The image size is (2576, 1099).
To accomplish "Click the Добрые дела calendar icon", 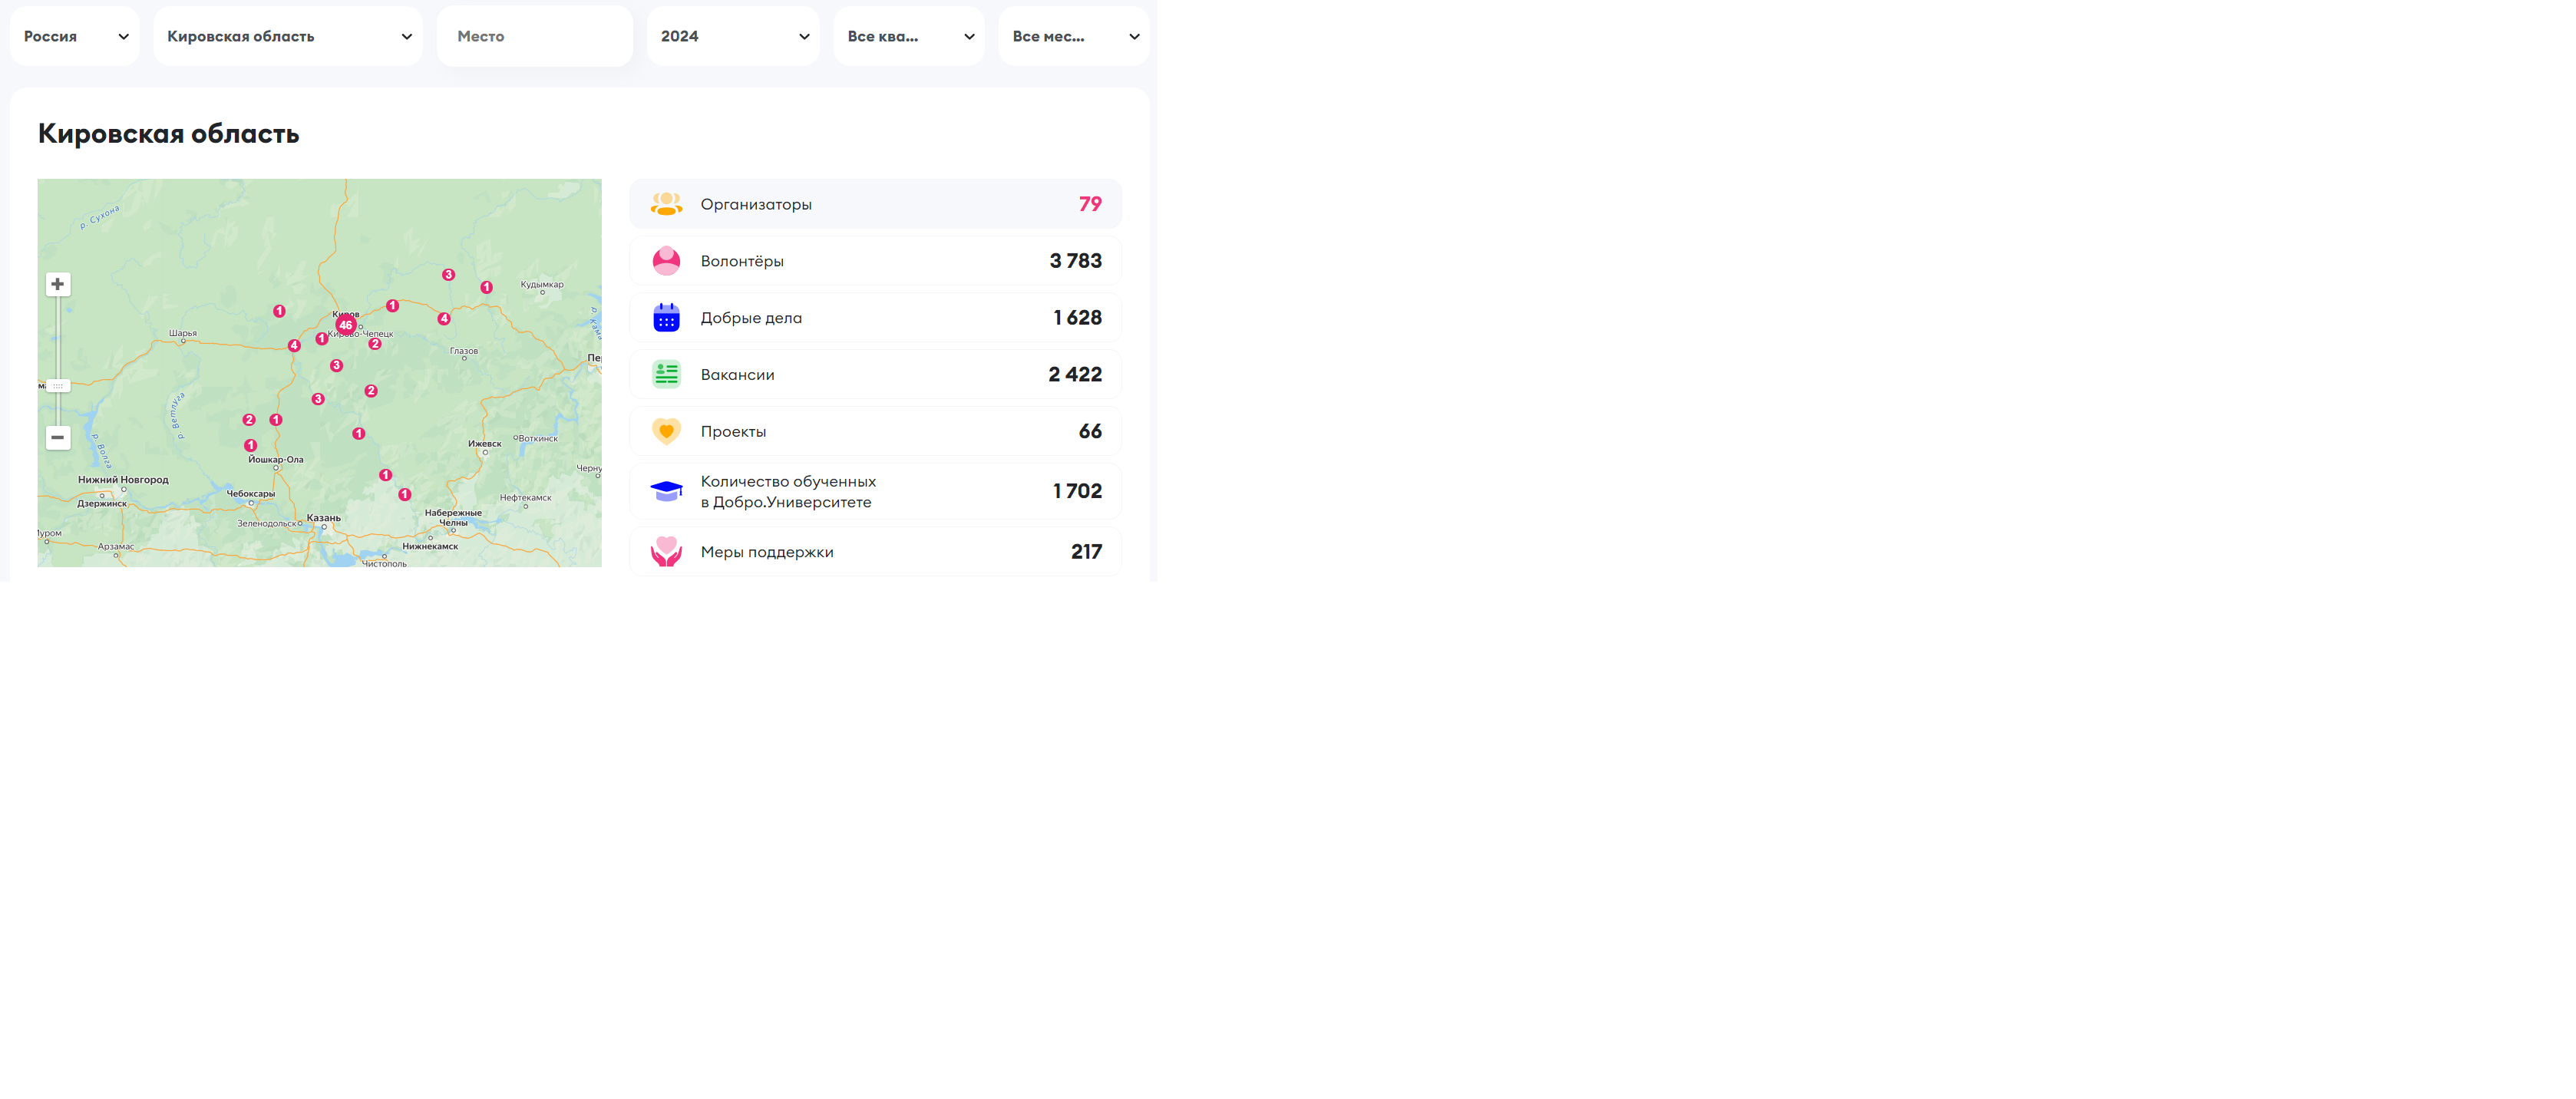I will [x=666, y=318].
